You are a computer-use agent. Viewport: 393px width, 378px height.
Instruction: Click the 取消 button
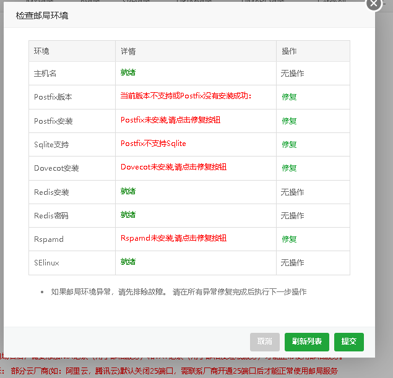point(265,342)
